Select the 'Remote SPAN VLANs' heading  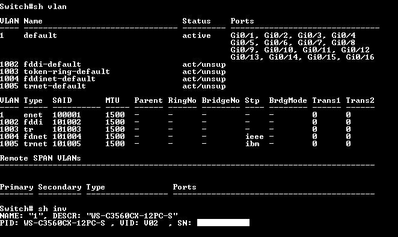(40, 158)
